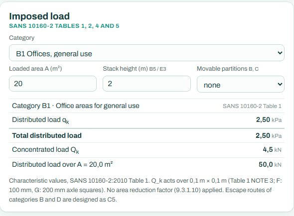
Task: Click the 'SANS 10160-2 TABLES 1, 2, 4 AND 5' subtitle
Action: (x=64, y=26)
